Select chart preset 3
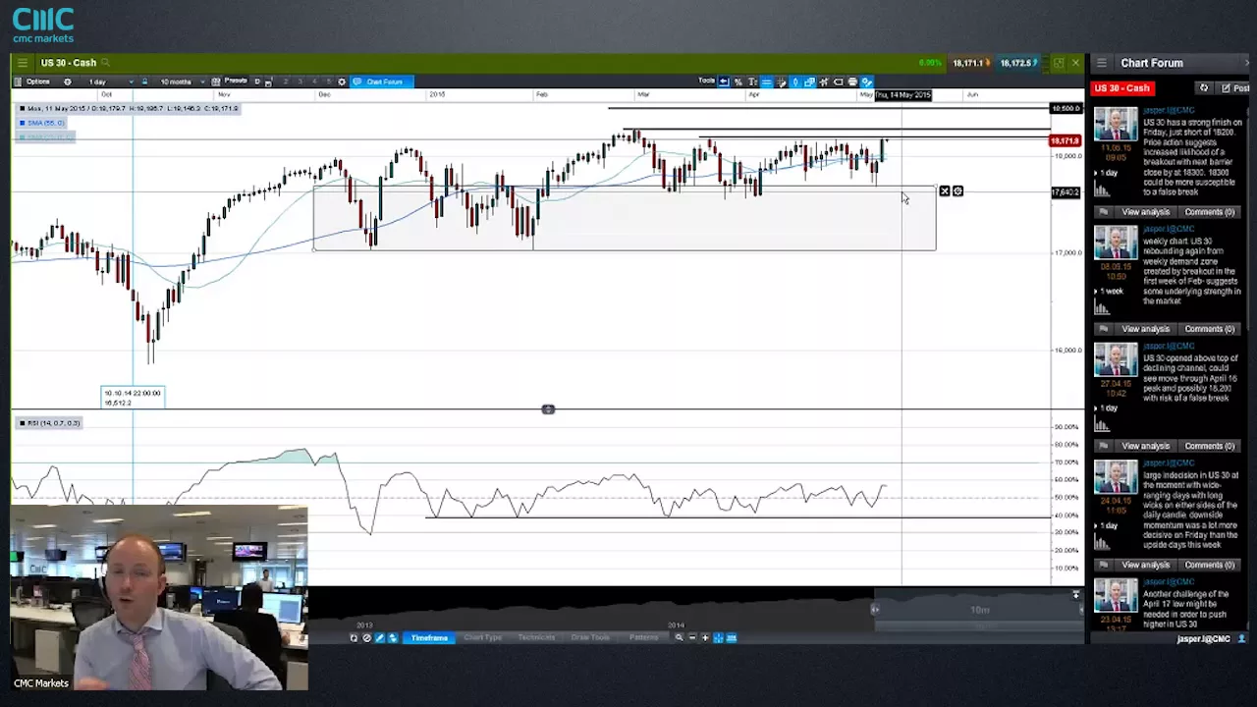Image resolution: width=1257 pixels, height=707 pixels. 300,82
